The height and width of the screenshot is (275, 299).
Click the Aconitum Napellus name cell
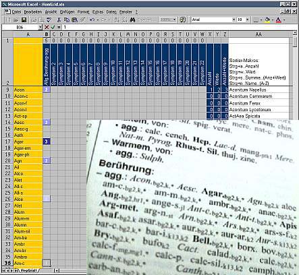pos(259,90)
